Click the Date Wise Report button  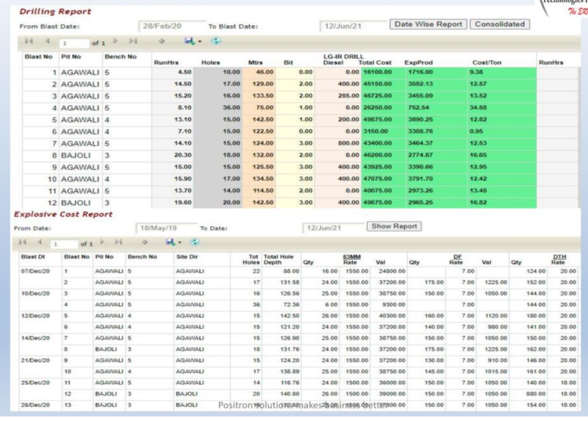pyautogui.click(x=429, y=24)
